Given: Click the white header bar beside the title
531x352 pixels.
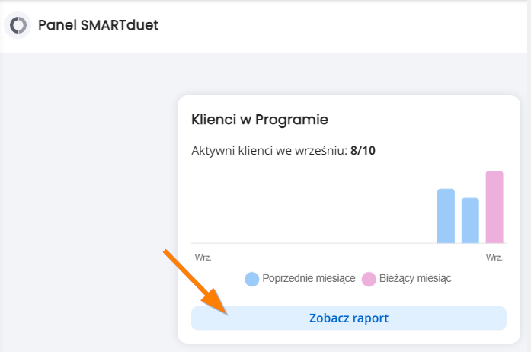Looking at the screenshot, I should coord(339,26).
